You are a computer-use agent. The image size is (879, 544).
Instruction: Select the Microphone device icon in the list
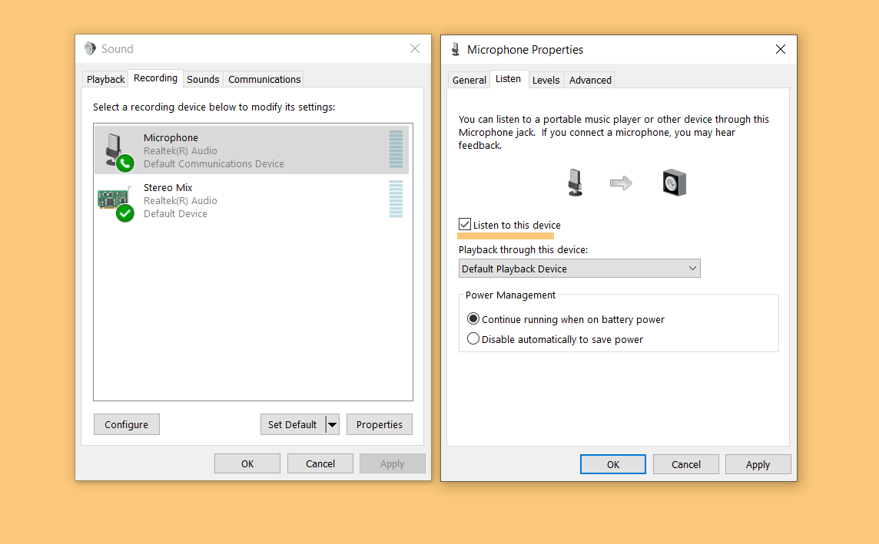(114, 149)
